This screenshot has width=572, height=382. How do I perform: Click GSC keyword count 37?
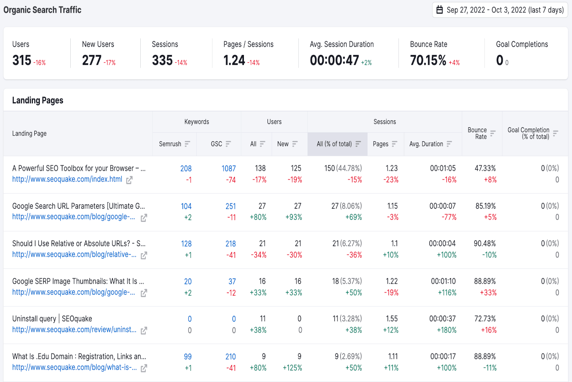point(232,282)
